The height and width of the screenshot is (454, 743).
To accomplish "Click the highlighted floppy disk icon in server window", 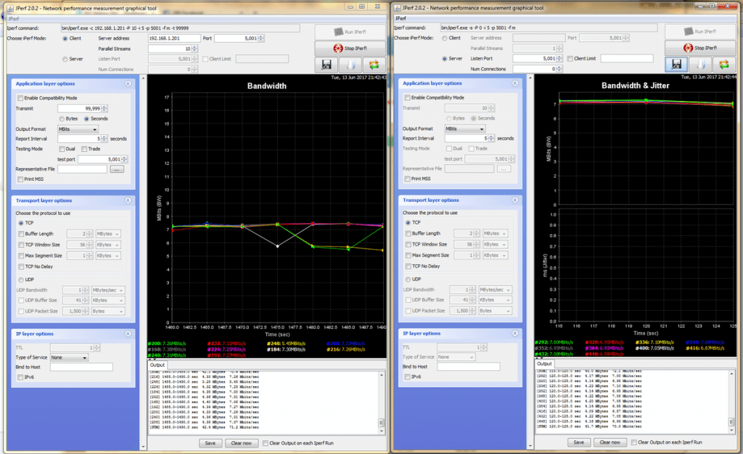I will [676, 64].
